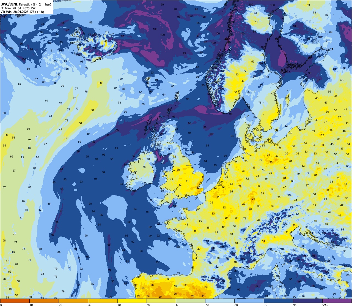The image size is (352, 307).
Task: Click the 70–80 pale blue legend swatch
Action: [x=220, y=301]
